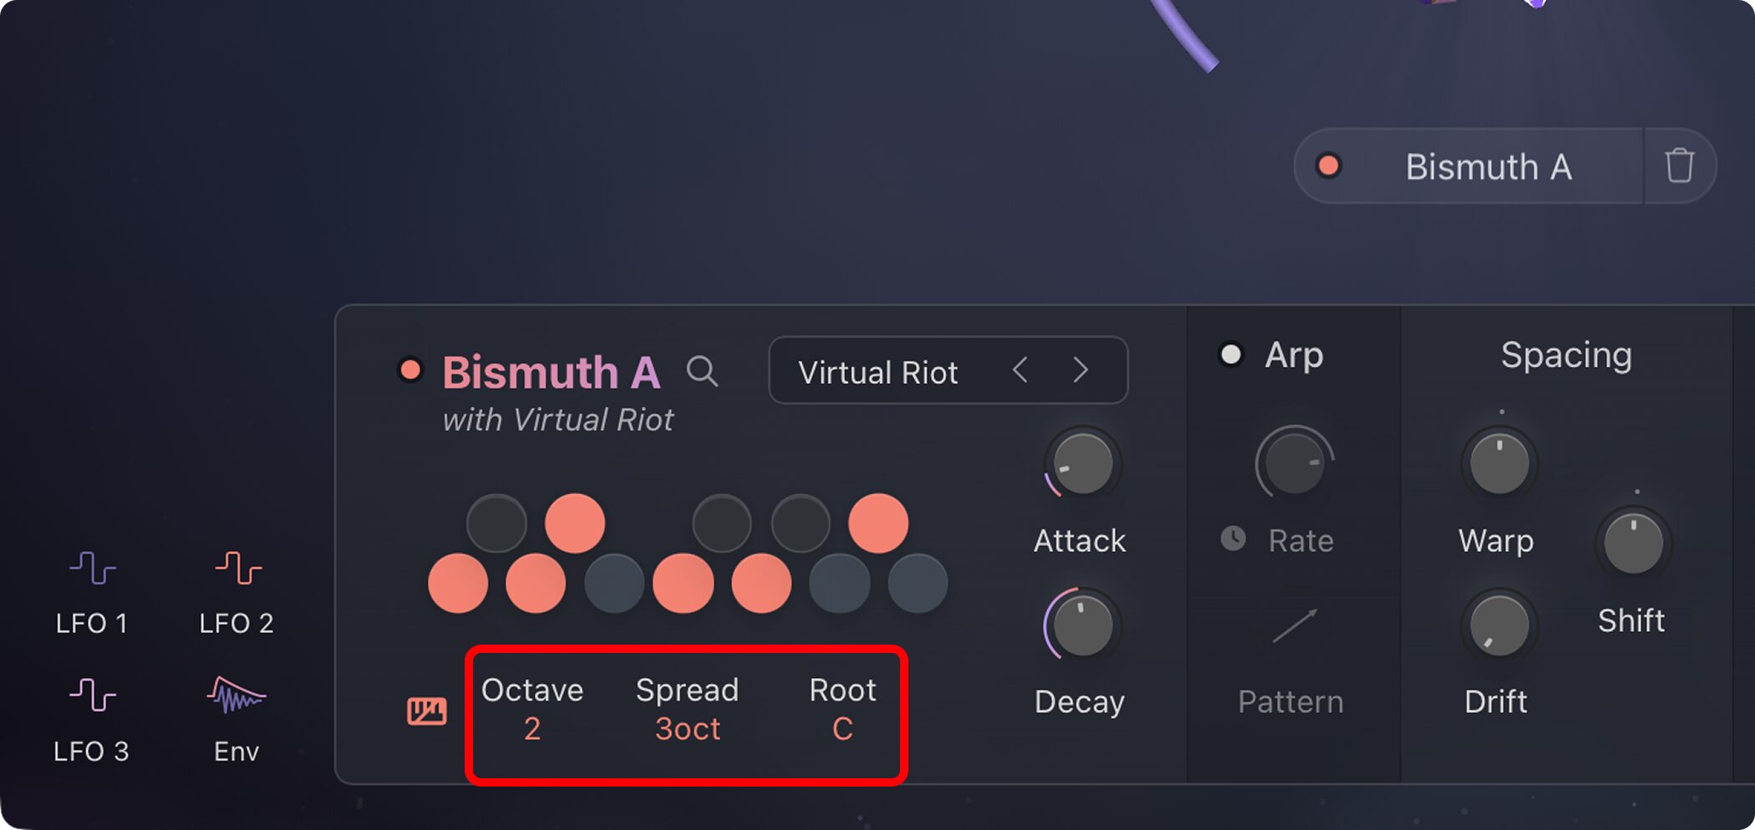Toggle the Bismuth A panel power dot
Viewport: 1755px width, 830px height.
pyautogui.click(x=410, y=370)
